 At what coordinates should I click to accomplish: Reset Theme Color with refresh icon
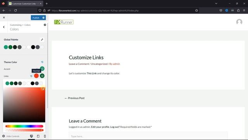(x=42, y=62)
